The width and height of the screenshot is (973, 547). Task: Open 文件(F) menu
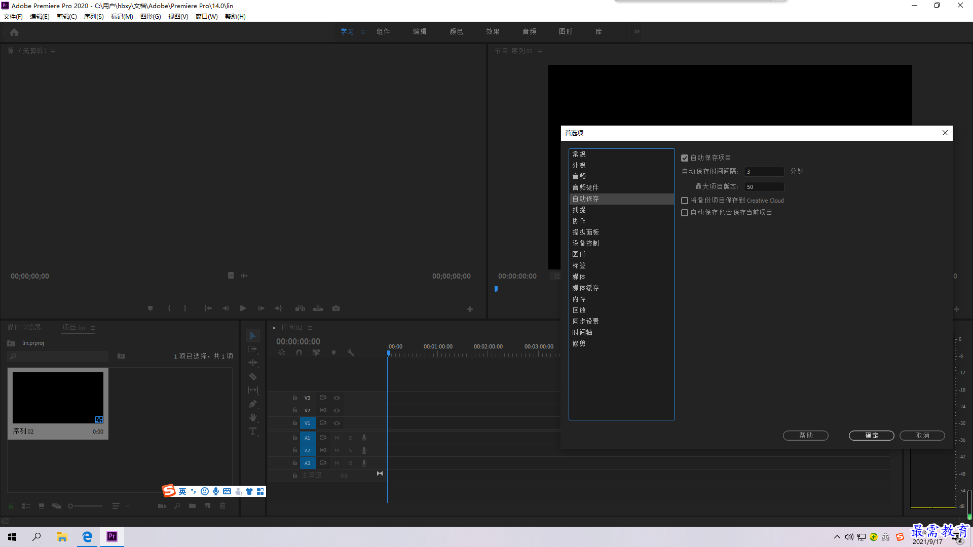pyautogui.click(x=13, y=17)
